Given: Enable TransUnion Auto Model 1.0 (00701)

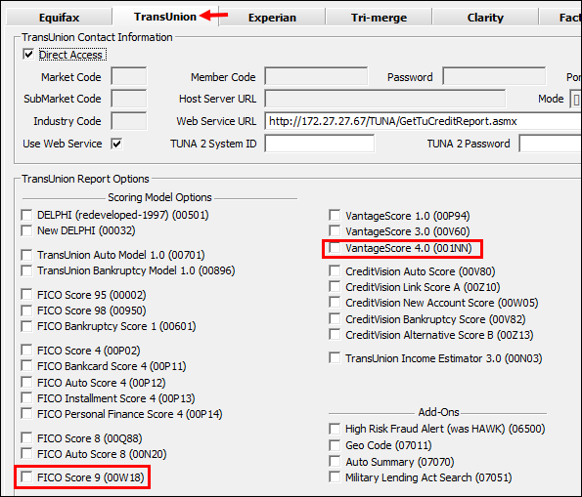Looking at the screenshot, I should 26,255.
